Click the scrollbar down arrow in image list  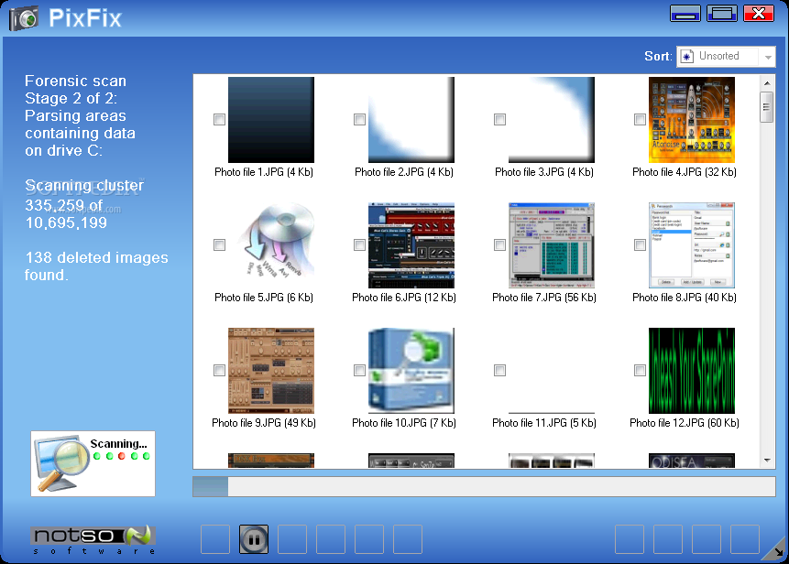tap(767, 460)
